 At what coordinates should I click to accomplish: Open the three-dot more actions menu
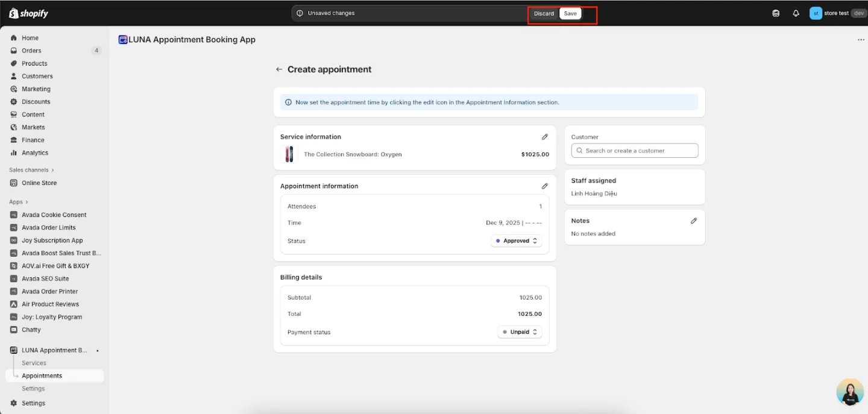861,40
